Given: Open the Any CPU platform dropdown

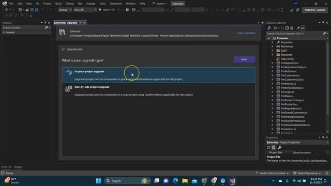Looking at the screenshot, I should (x=85, y=10).
